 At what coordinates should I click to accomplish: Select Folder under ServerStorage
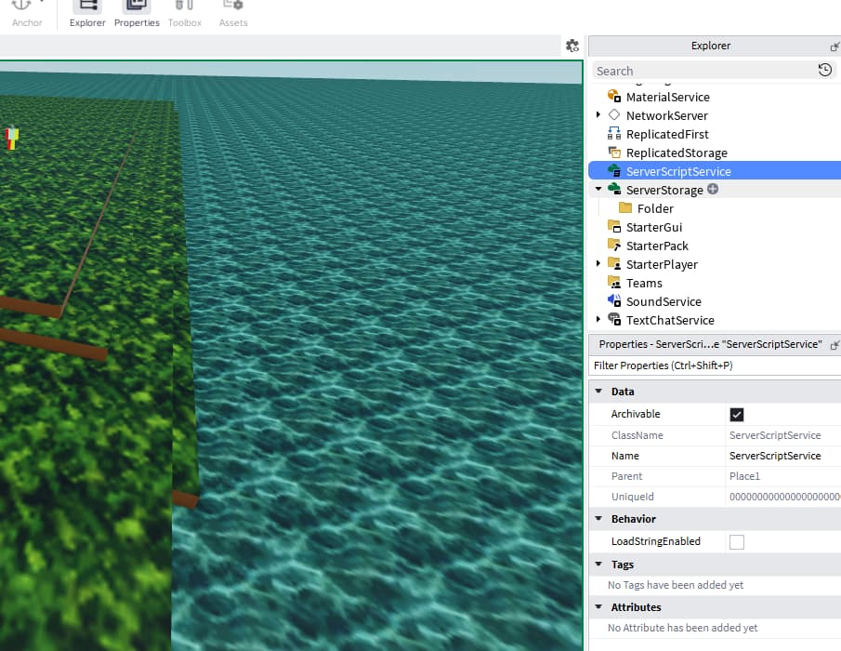click(x=655, y=208)
